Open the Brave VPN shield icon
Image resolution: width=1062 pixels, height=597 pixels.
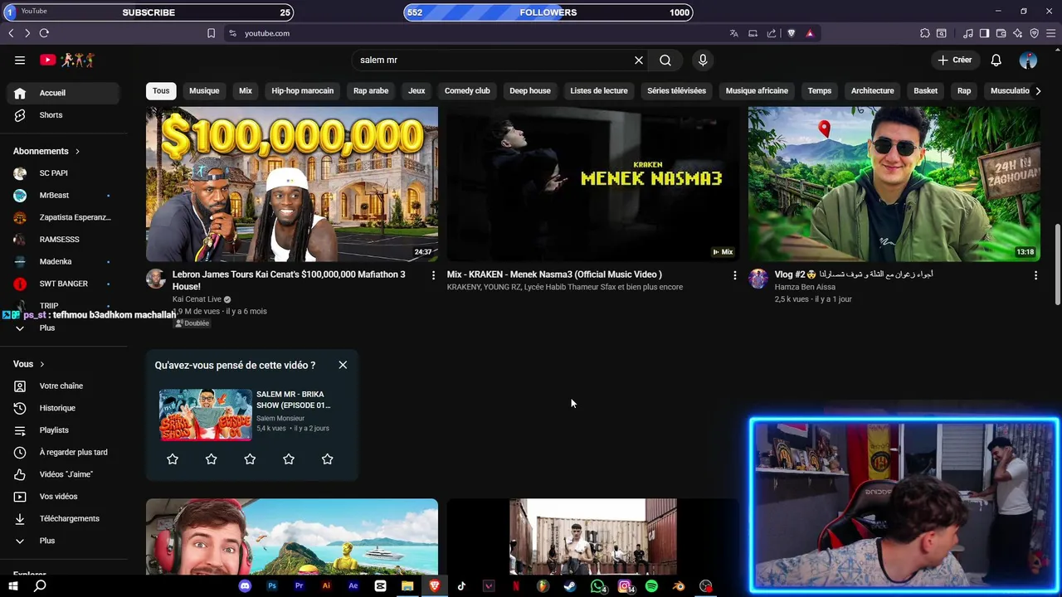tap(1035, 33)
